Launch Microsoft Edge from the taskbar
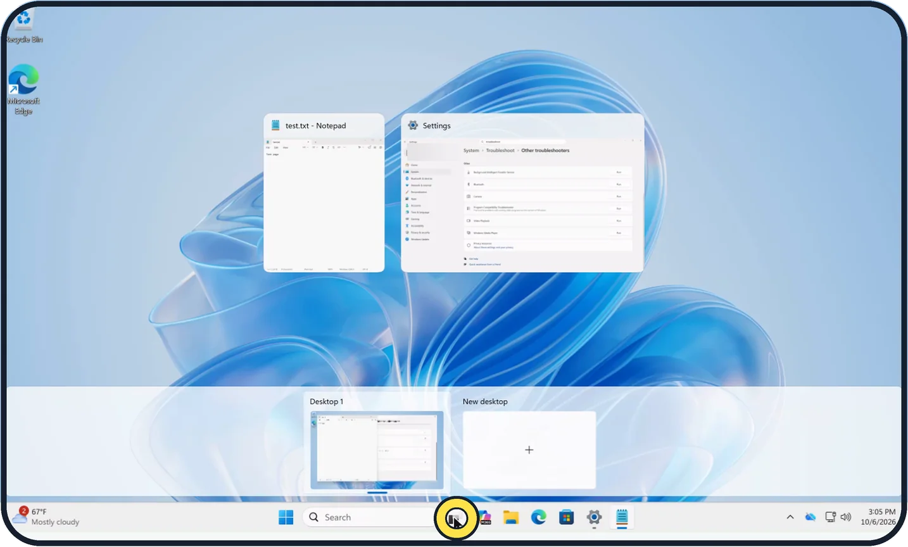 click(x=539, y=517)
